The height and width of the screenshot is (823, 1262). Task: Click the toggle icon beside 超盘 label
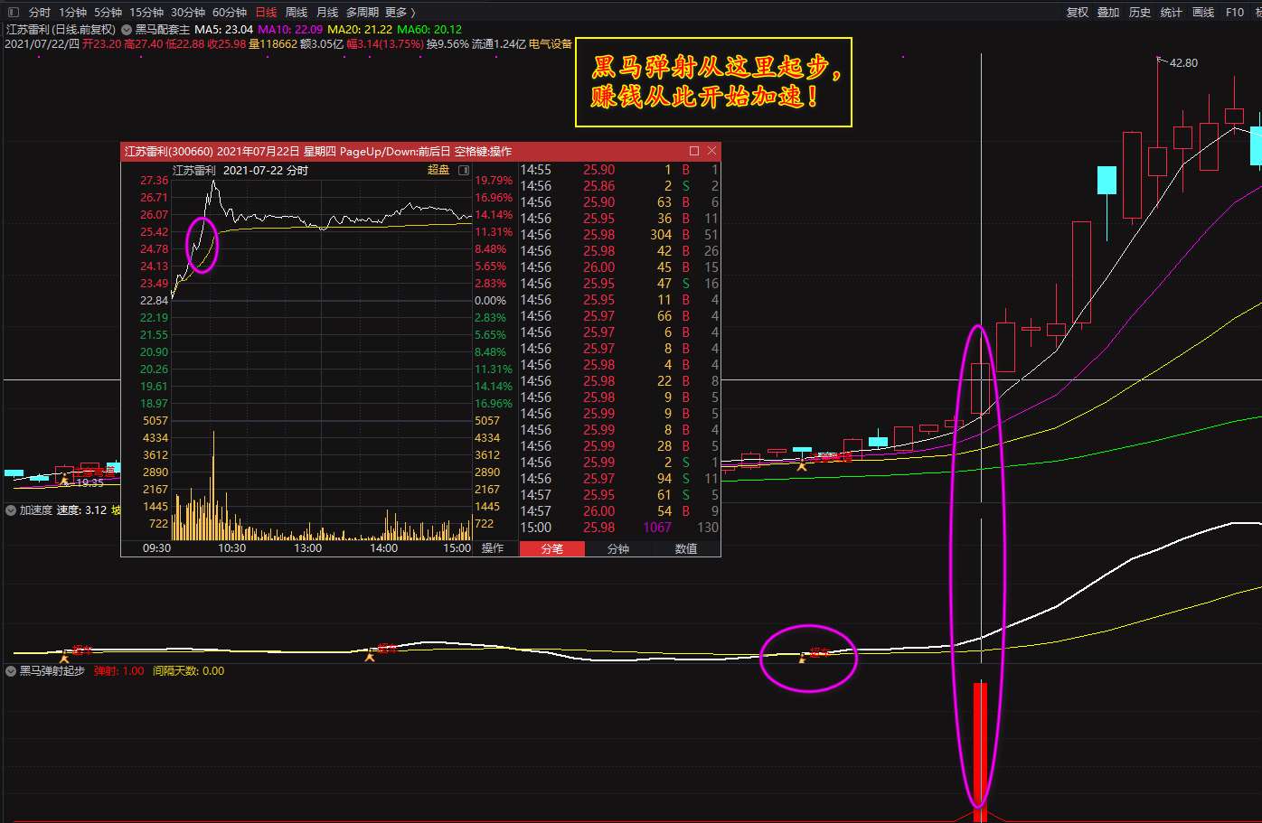(464, 170)
